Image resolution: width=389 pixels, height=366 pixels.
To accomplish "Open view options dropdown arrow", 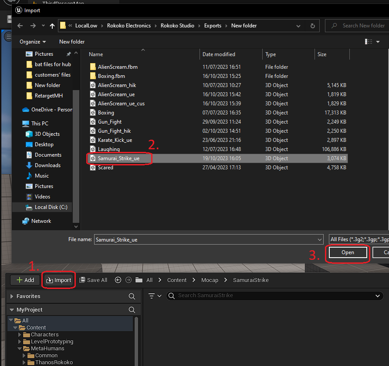I will click(x=378, y=42).
